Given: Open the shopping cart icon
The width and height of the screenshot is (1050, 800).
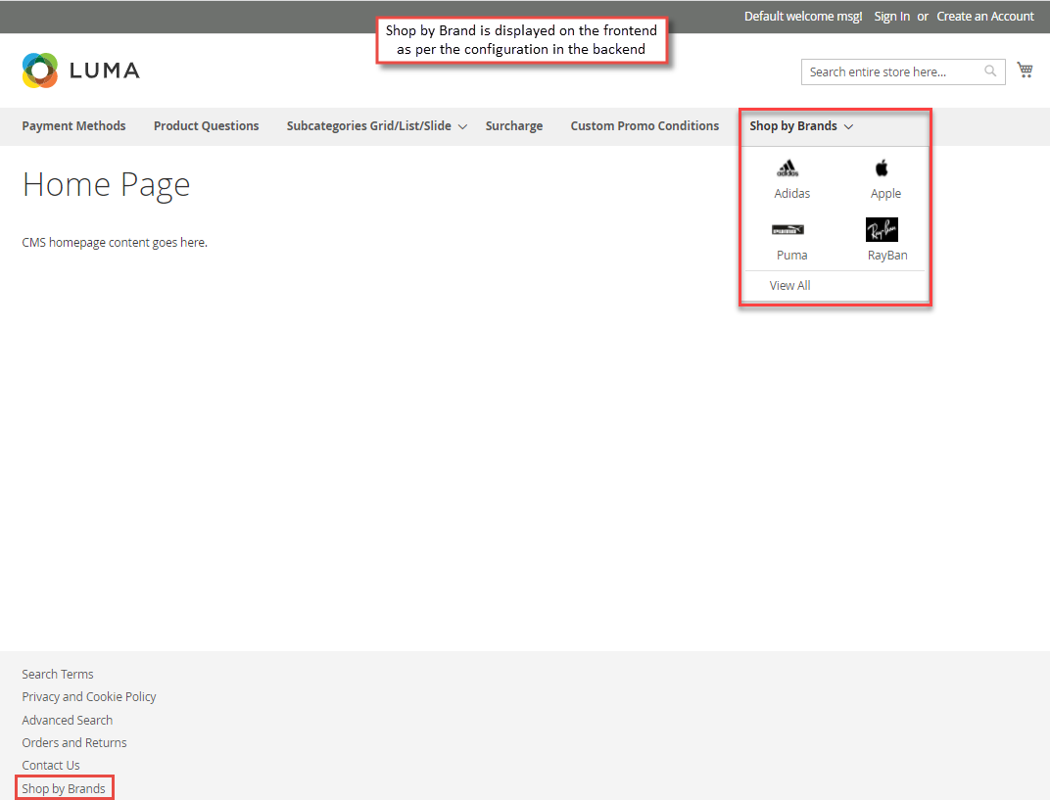Looking at the screenshot, I should 1025,70.
